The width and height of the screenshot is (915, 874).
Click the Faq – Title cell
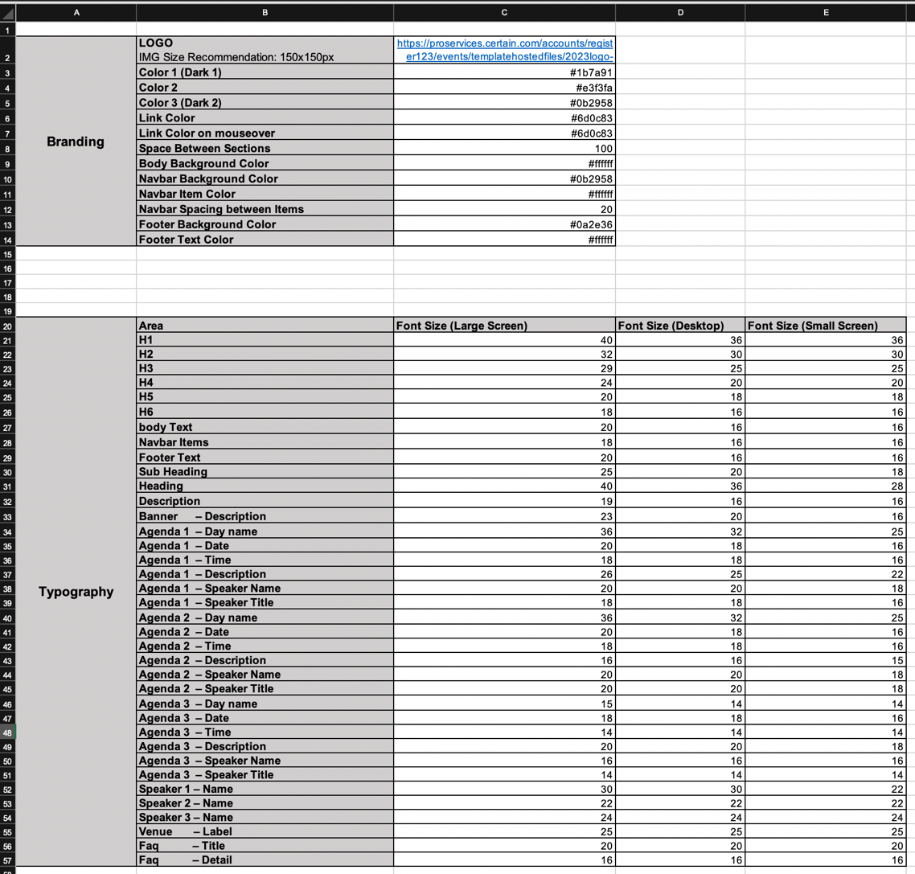[265, 846]
